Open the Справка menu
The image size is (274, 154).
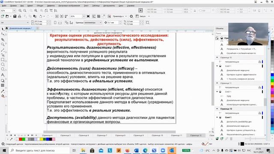click(x=131, y=6)
